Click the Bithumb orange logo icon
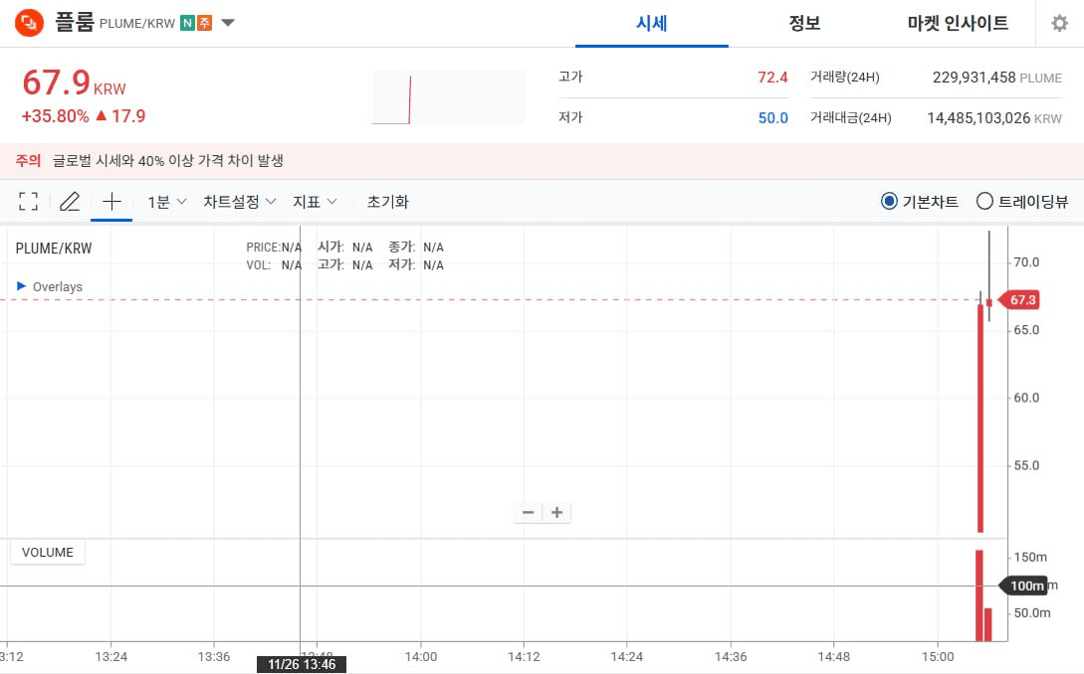The image size is (1084, 674). click(x=30, y=22)
